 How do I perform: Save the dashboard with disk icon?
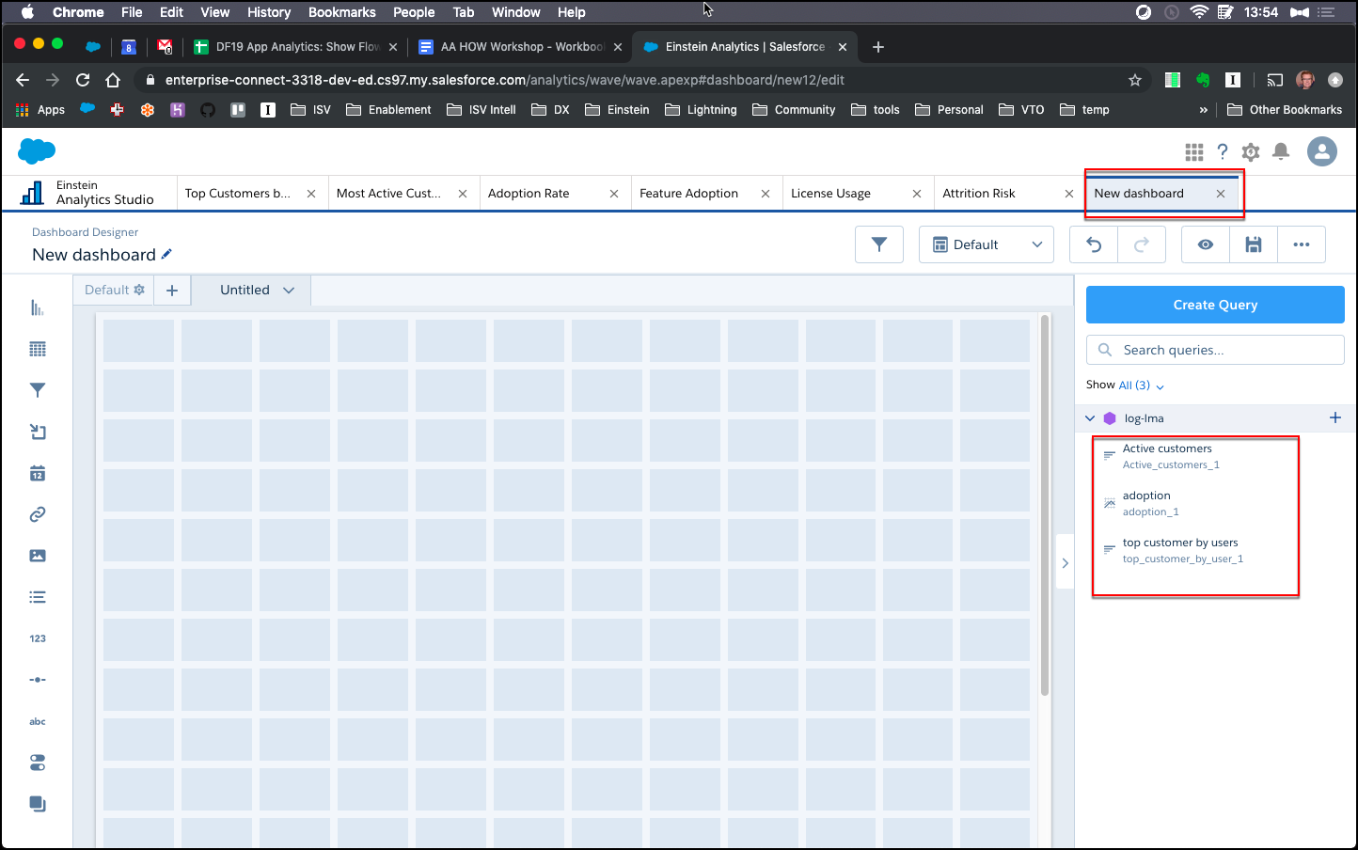(1254, 244)
